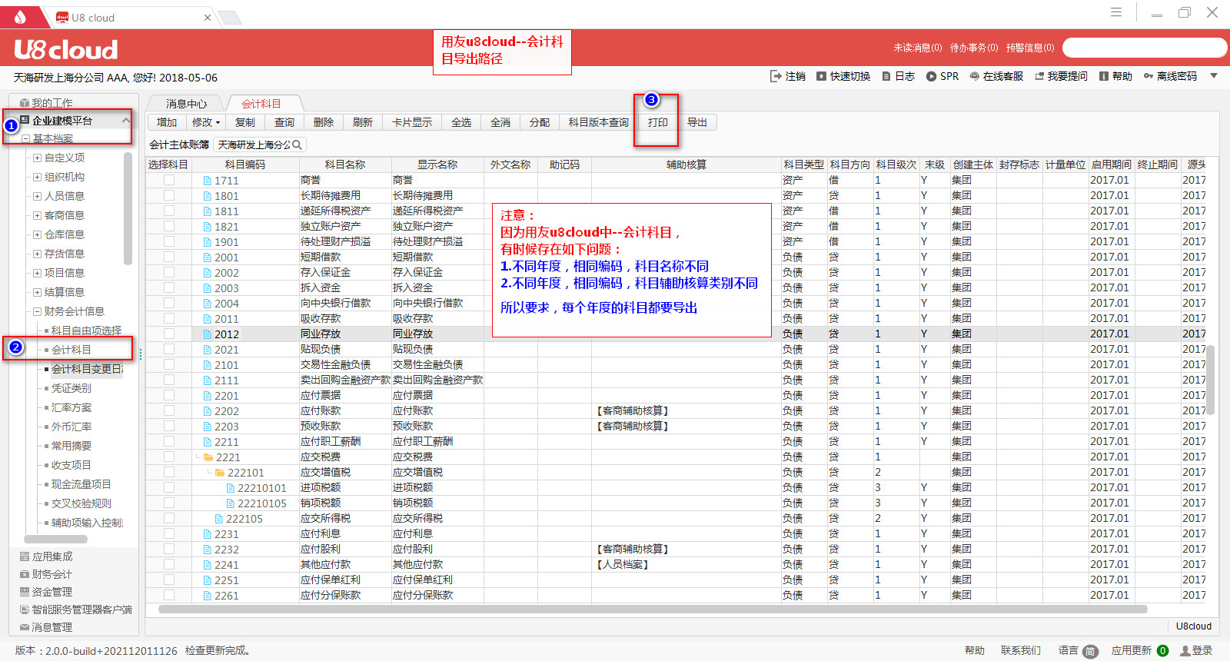This screenshot has height=661, width=1230.
Task: Open 在线客服 online support headset icon
Action: pyautogui.click(x=974, y=76)
